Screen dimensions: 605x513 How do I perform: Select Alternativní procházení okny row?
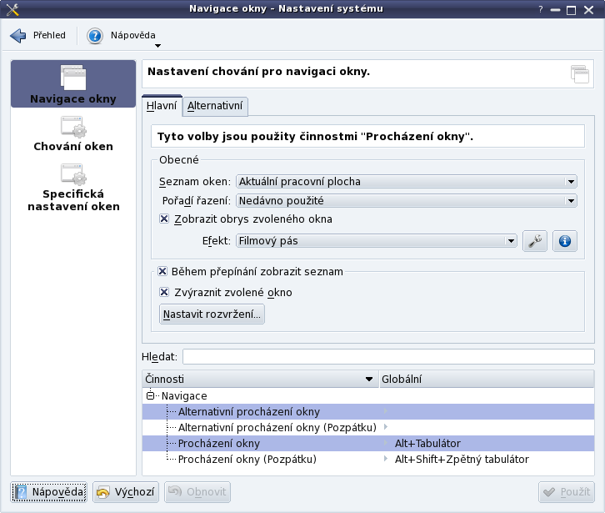point(368,412)
